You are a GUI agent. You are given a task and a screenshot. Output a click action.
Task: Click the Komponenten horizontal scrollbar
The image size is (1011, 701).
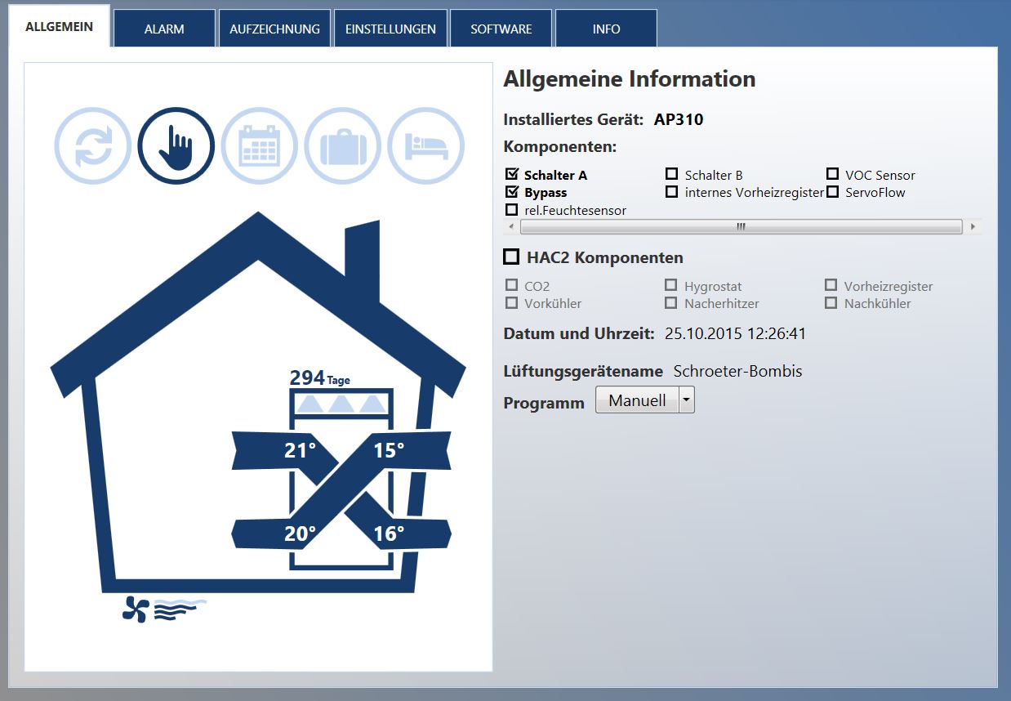coord(742,226)
